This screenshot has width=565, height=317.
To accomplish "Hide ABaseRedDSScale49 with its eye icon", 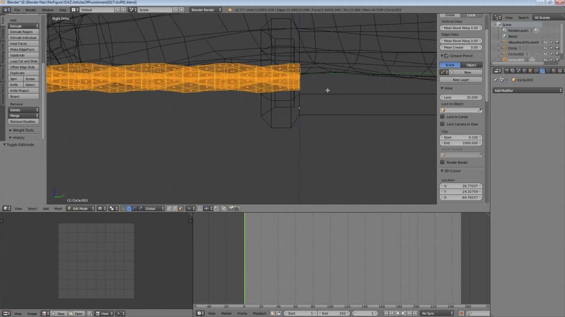I will tap(545, 42).
